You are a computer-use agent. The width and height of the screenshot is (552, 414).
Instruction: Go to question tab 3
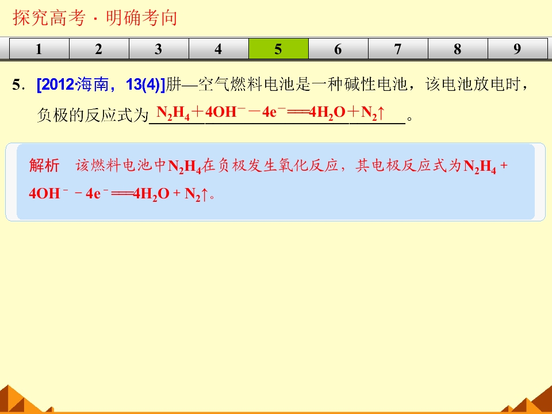(159, 48)
